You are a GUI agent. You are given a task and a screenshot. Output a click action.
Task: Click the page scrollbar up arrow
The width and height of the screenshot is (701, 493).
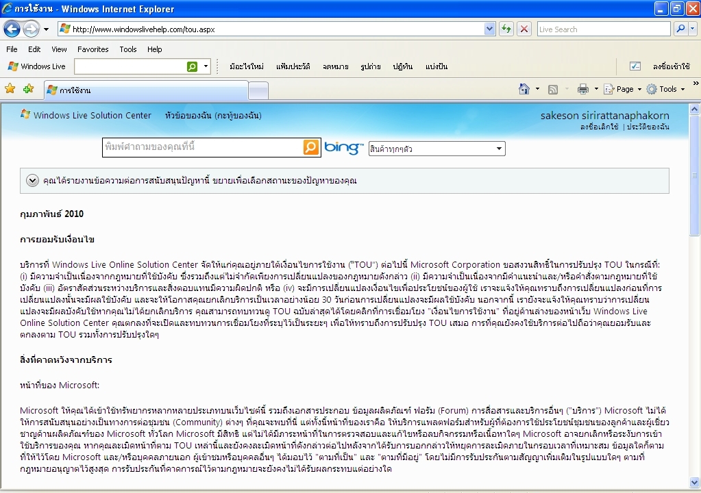(694, 109)
